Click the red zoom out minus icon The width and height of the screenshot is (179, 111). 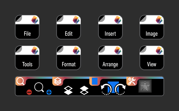[x=29, y=92]
